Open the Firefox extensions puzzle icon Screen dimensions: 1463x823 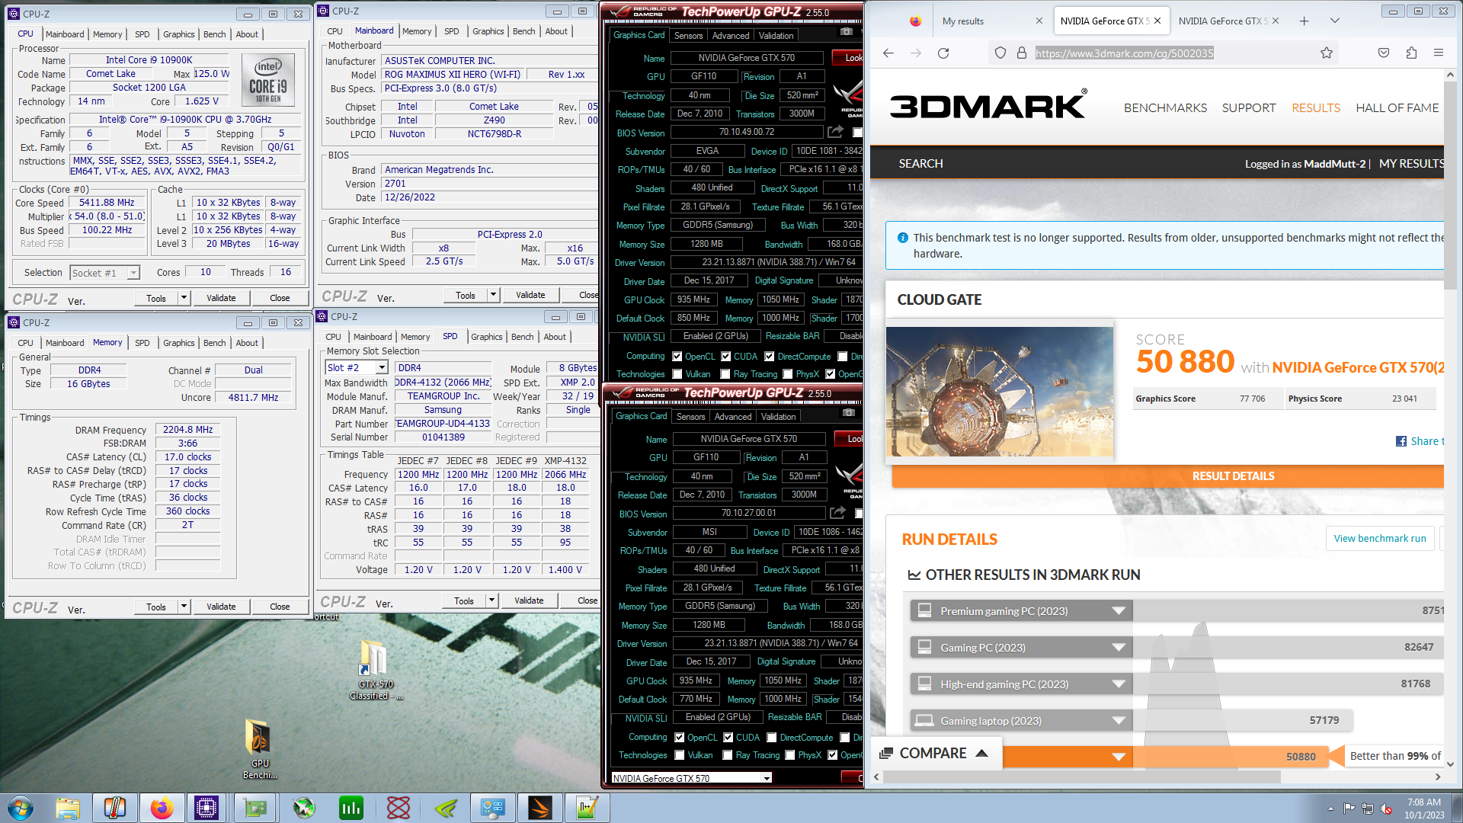(1411, 53)
